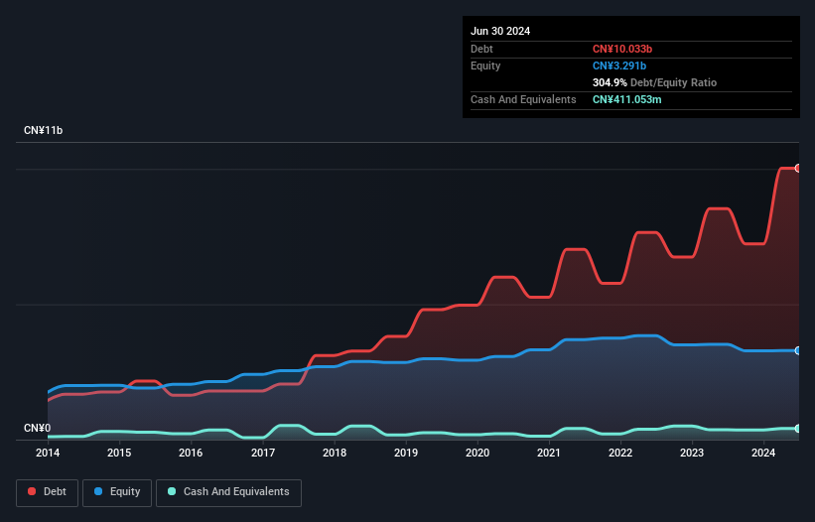Image resolution: width=815 pixels, height=522 pixels.
Task: Click the 2019 x-axis label
Action: (406, 453)
